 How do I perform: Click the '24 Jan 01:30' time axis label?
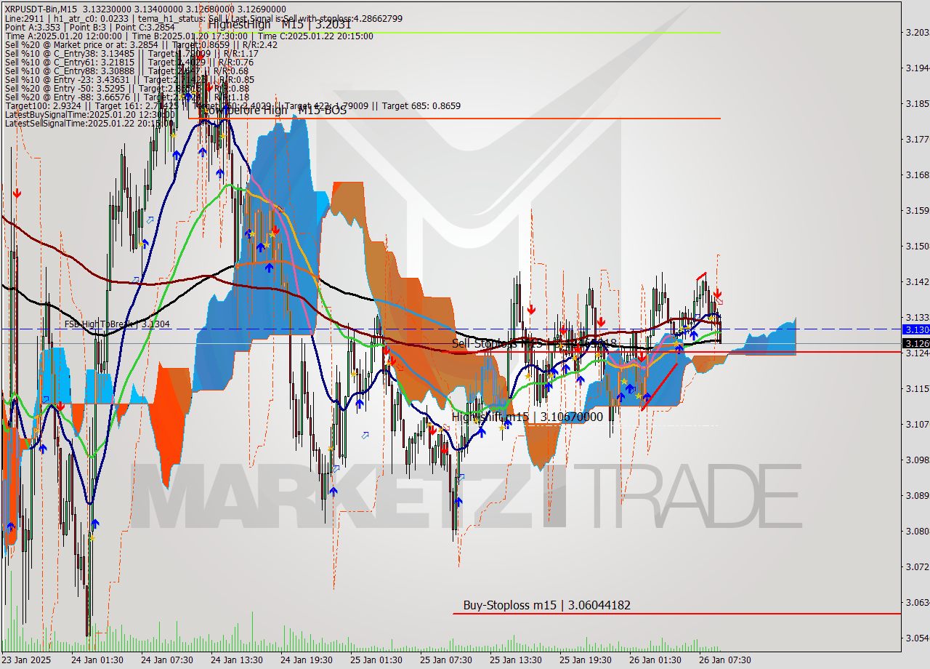(96, 660)
